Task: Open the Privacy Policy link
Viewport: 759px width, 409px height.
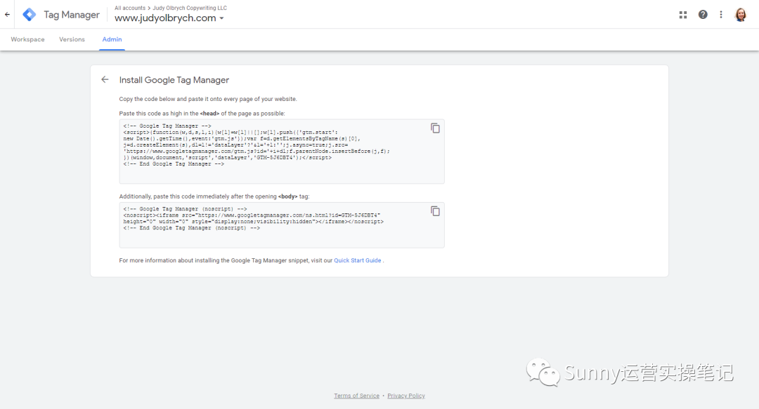Action: (x=406, y=396)
